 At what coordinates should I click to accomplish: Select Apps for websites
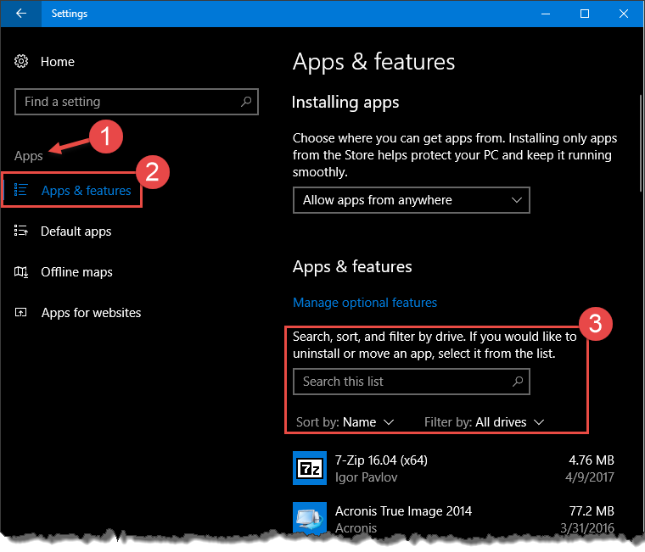(x=91, y=313)
